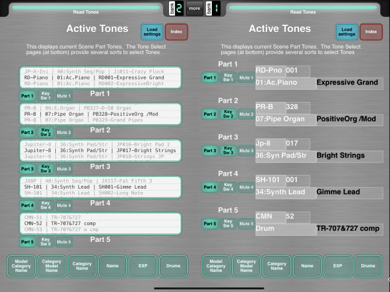
Task: Mute 3 in left panel
Action: [64, 169]
